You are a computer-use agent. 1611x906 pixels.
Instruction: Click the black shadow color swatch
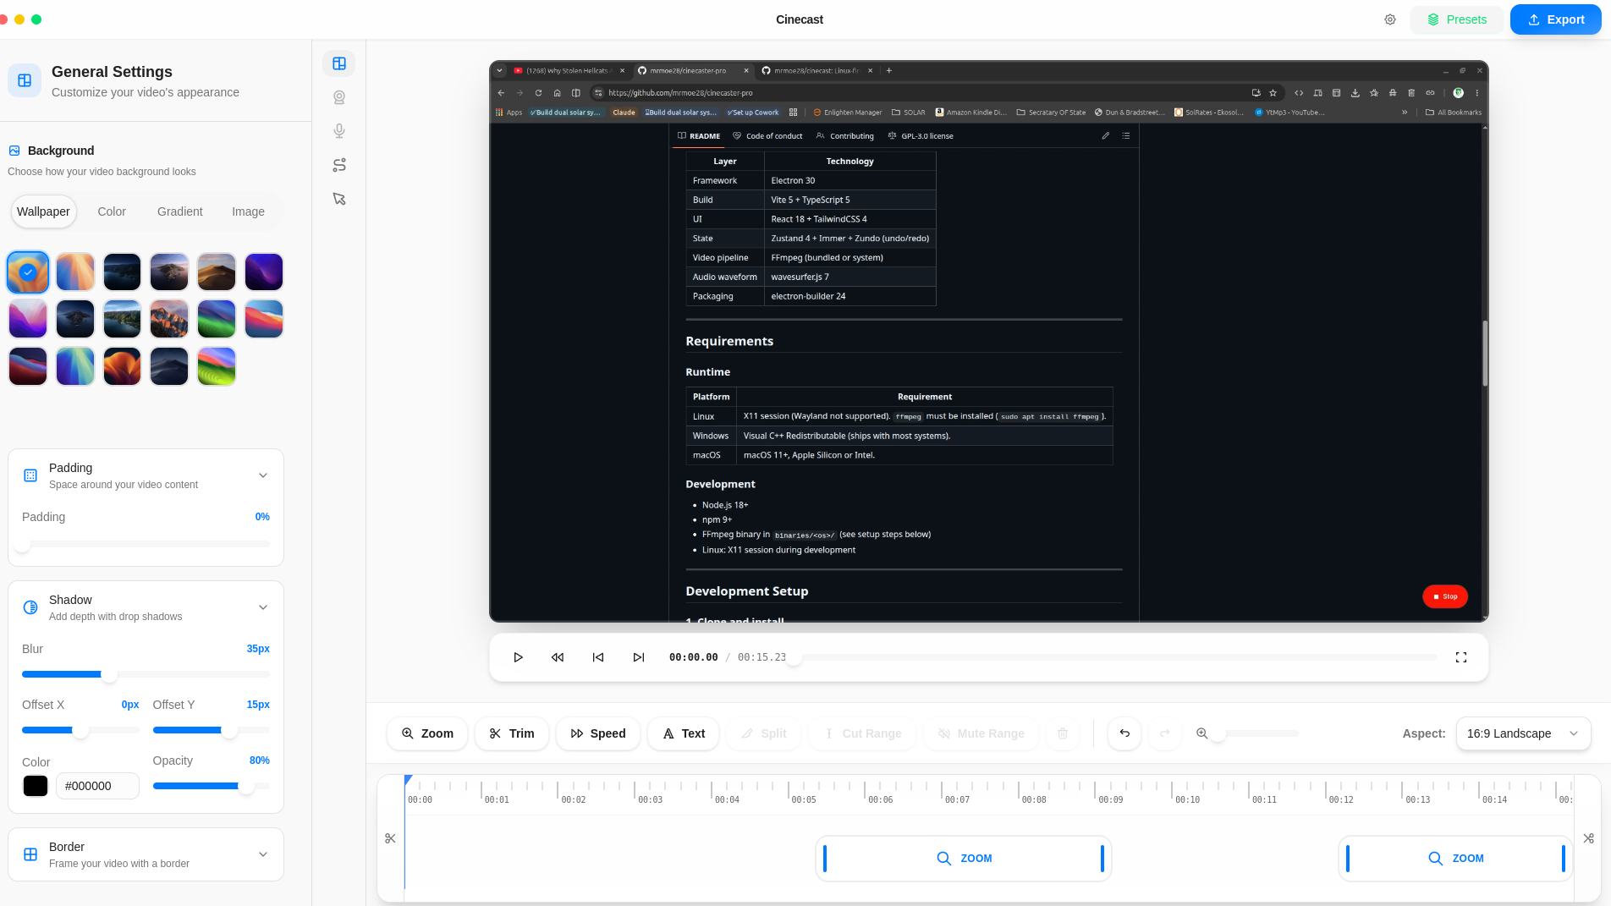pyautogui.click(x=36, y=786)
